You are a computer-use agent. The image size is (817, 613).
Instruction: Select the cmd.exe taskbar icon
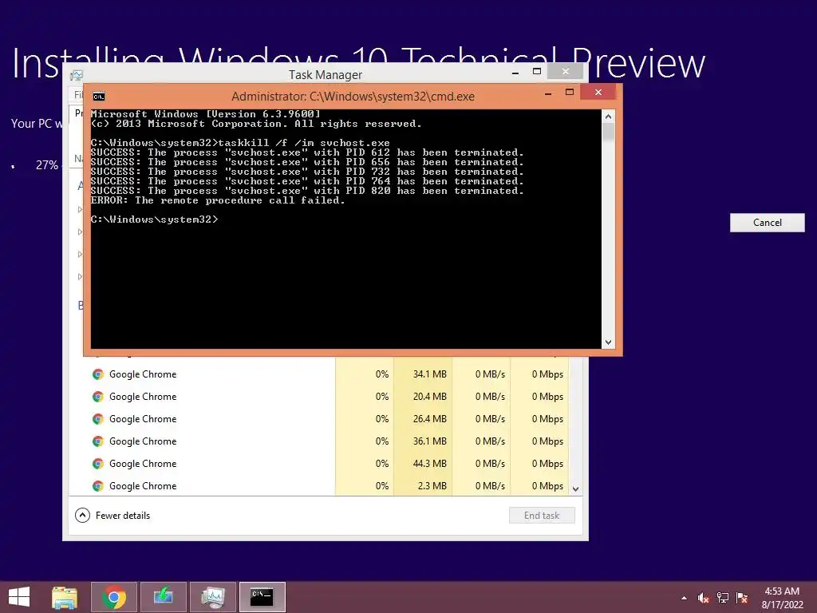(262, 597)
